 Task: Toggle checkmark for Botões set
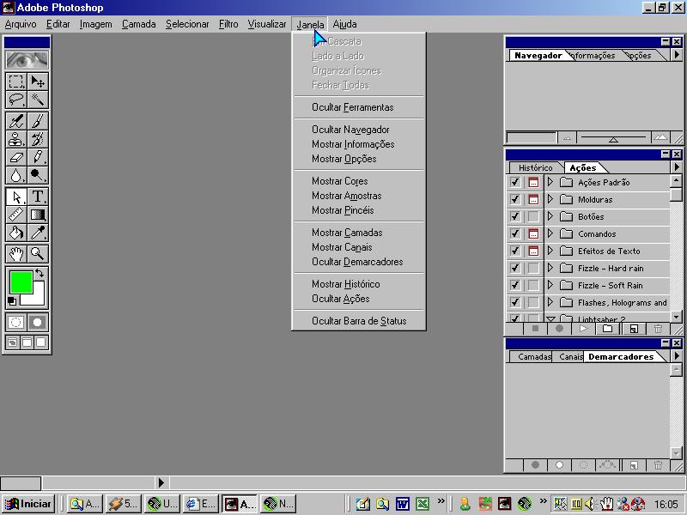pos(515,216)
